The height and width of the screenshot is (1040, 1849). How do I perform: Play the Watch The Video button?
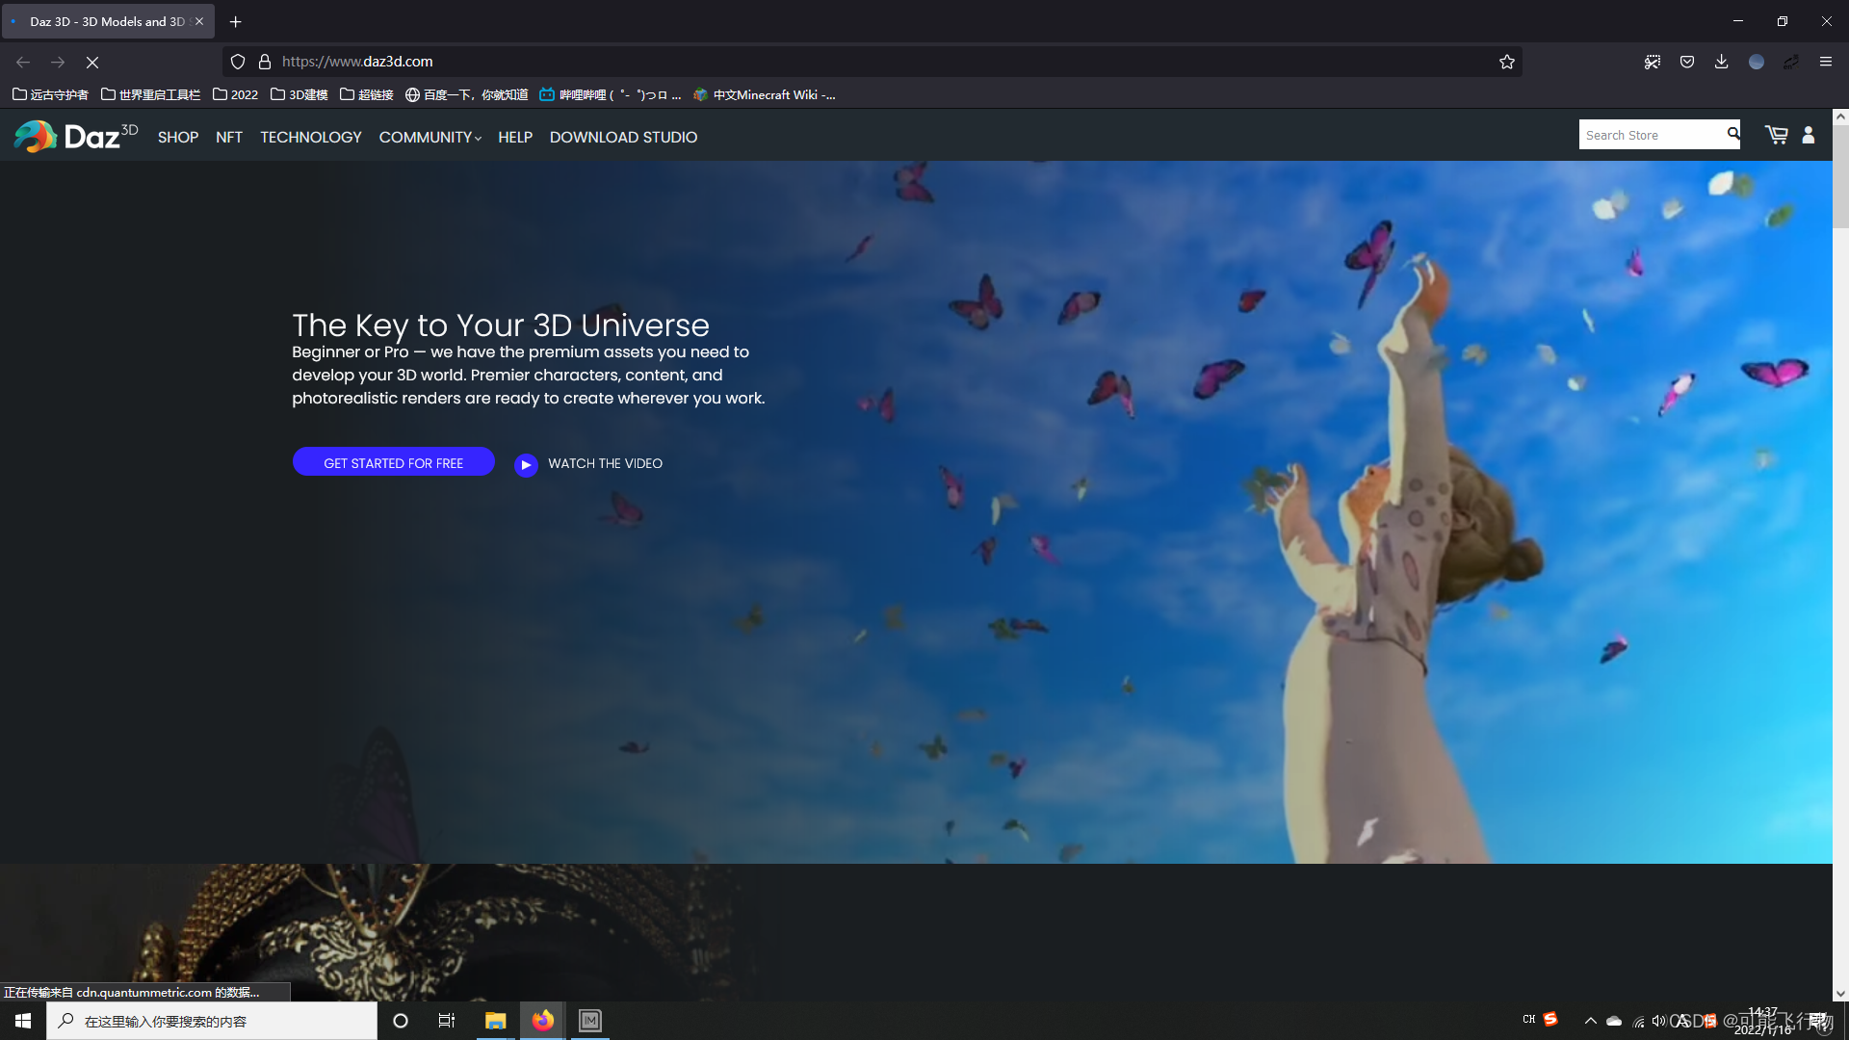click(526, 464)
